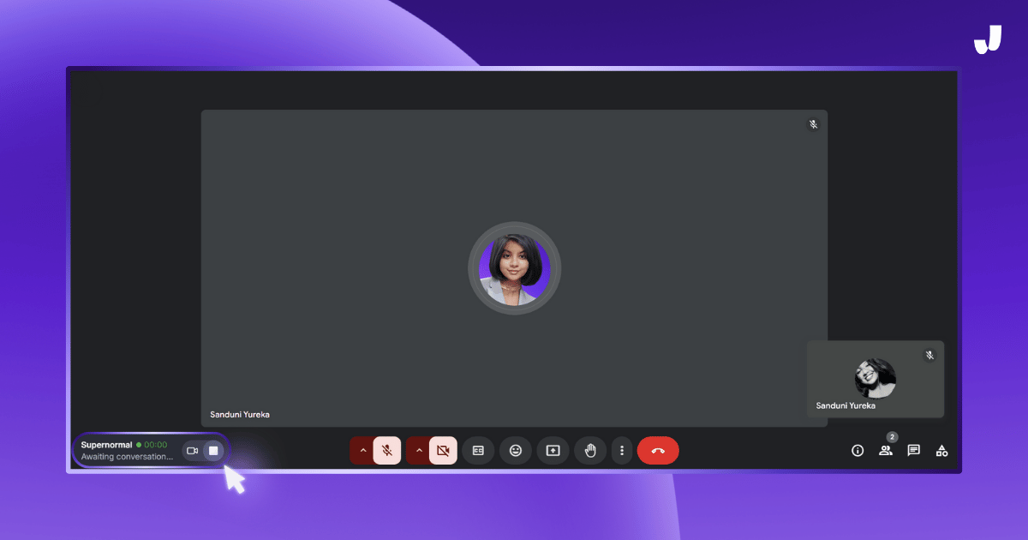Image resolution: width=1028 pixels, height=540 pixels.
Task: Unmute the microphone in the meeting toolbar
Action: tap(387, 450)
